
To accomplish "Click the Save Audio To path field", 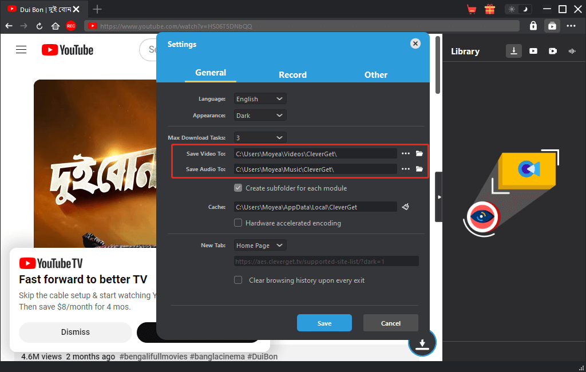I will pos(315,169).
